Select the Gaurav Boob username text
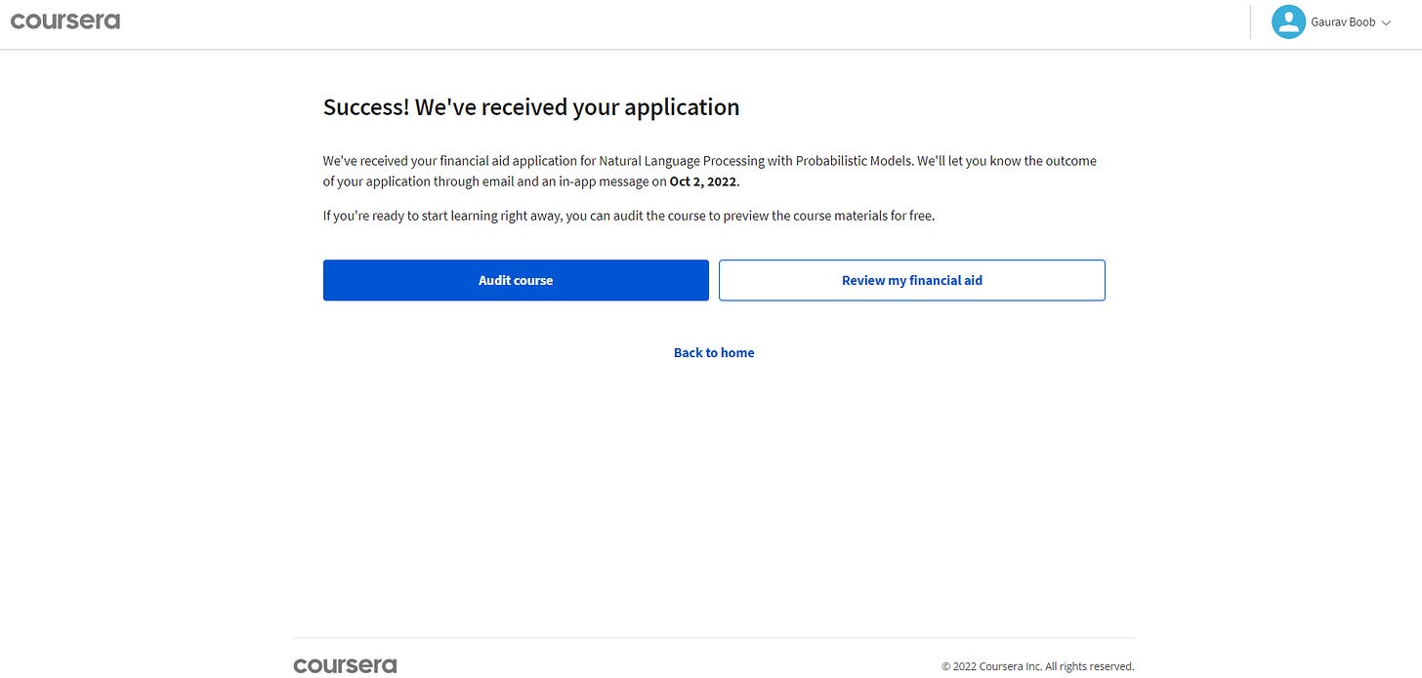This screenshot has height=678, width=1422. tap(1343, 22)
